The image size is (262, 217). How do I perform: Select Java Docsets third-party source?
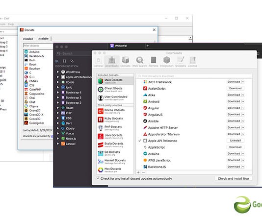tap(115, 136)
